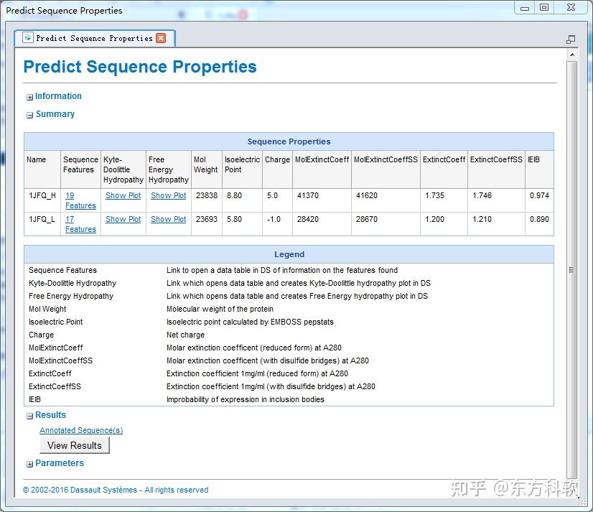This screenshot has width=593, height=512.
Task: Show Free Energy hydropathy plot for 1JFQ_H
Action: [168, 195]
